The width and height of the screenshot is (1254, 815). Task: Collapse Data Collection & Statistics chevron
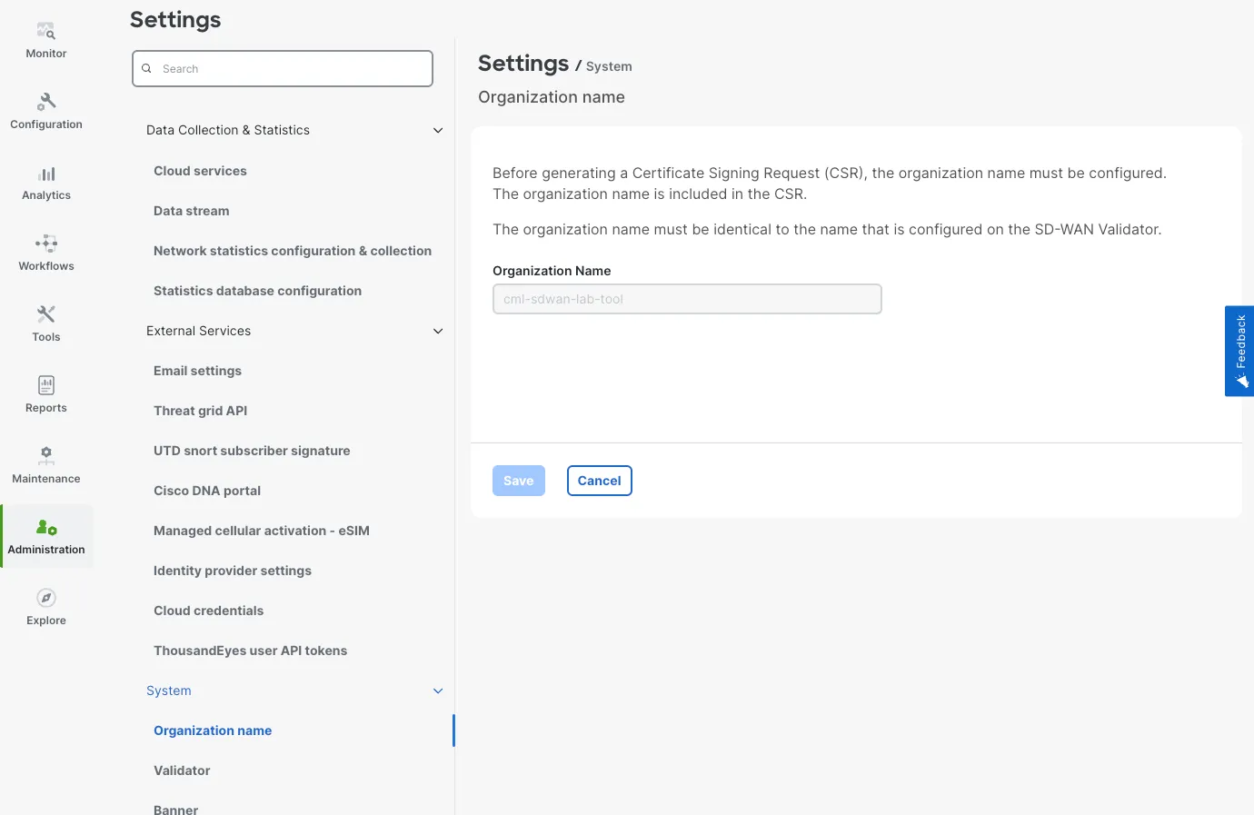pyautogui.click(x=438, y=131)
